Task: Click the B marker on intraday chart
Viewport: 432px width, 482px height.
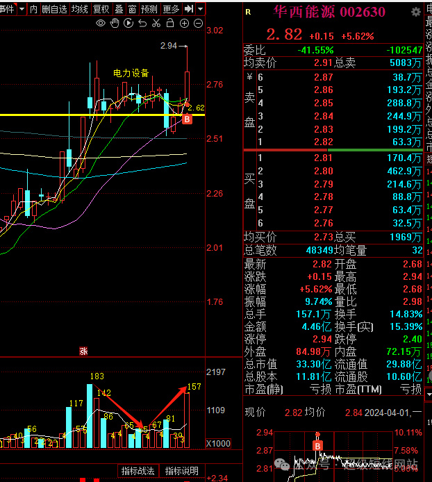Action: click(x=317, y=445)
